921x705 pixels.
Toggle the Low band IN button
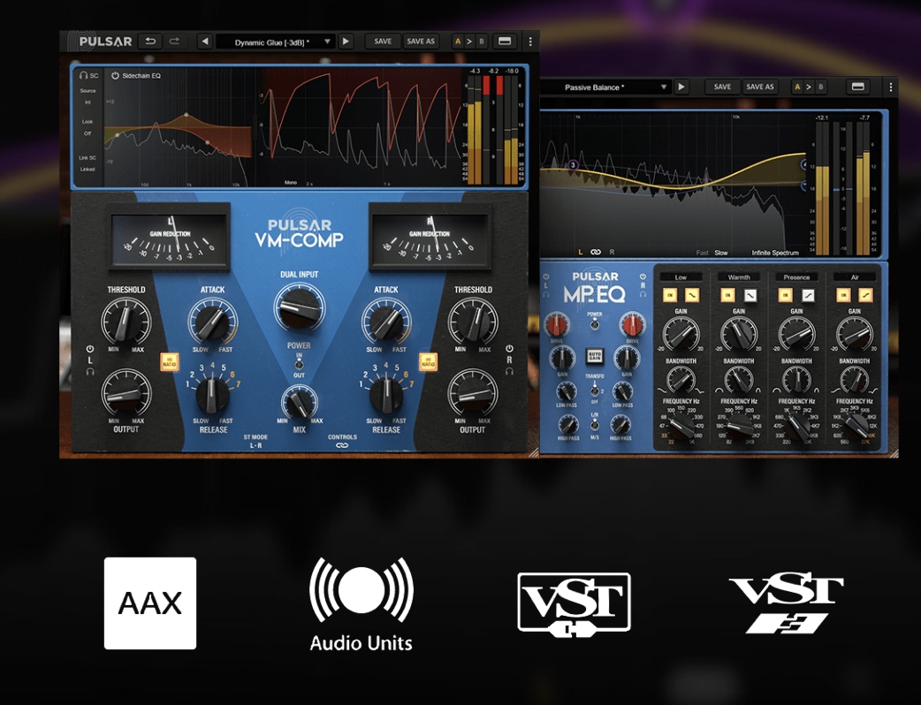pos(670,295)
